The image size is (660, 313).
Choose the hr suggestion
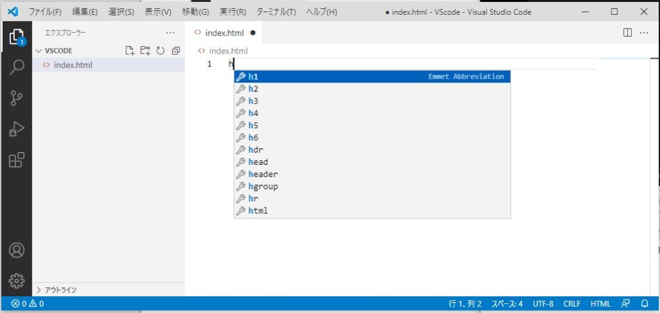coord(372,198)
